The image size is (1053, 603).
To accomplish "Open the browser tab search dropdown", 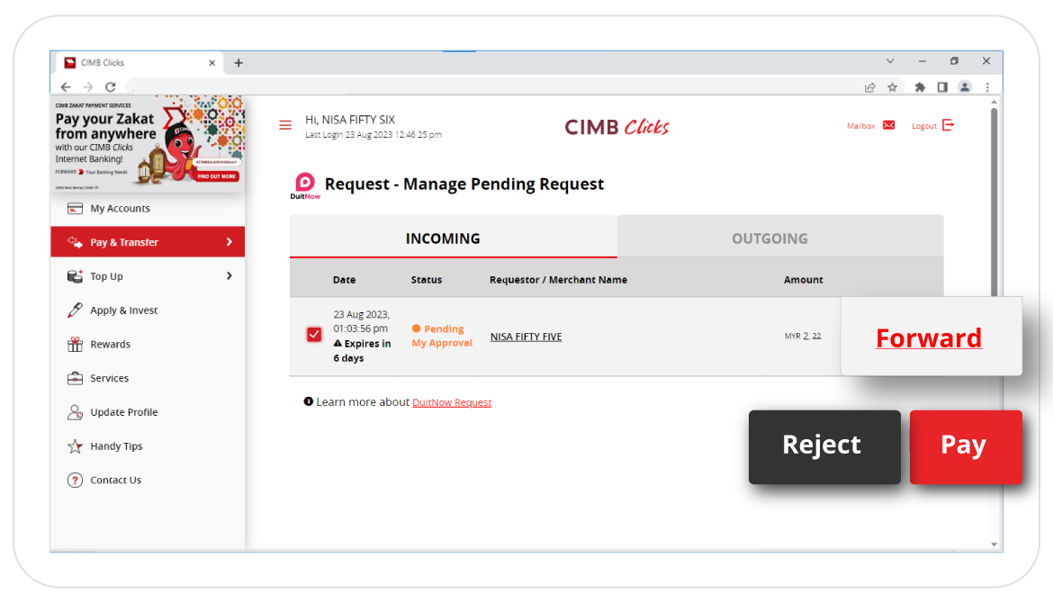I will click(x=890, y=62).
